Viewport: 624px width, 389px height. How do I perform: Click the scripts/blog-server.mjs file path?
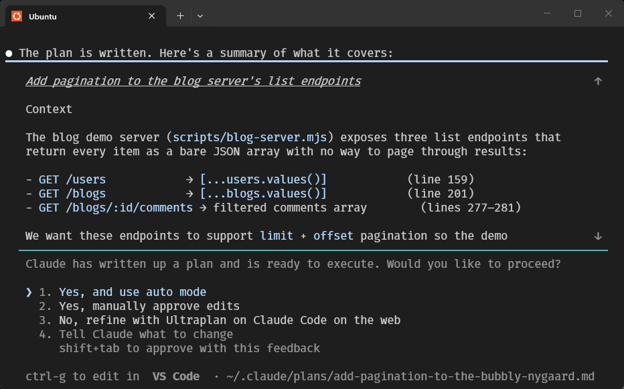250,137
